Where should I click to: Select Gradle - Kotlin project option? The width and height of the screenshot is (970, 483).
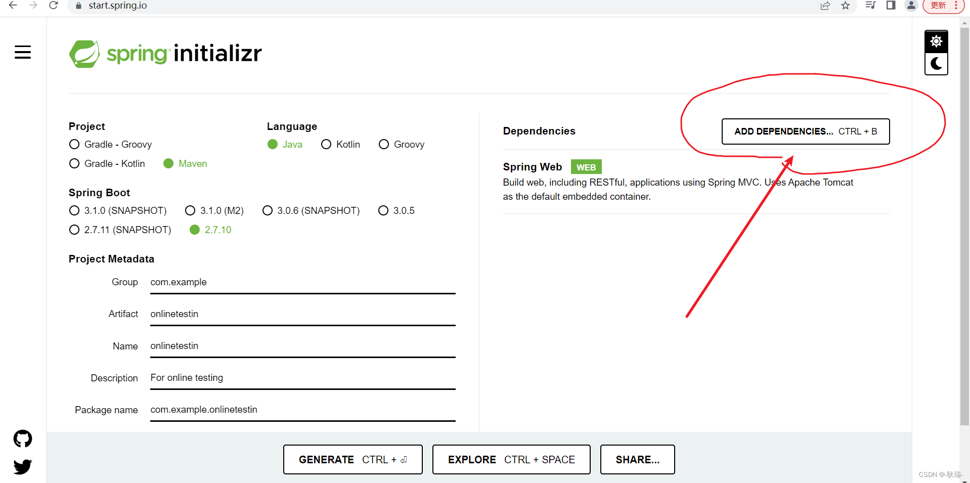click(107, 164)
